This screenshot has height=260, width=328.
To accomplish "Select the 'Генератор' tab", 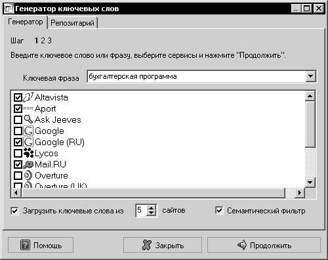I will coord(26,22).
